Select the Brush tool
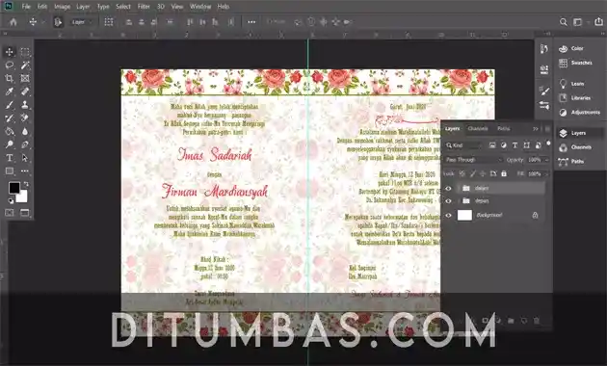Viewport: 607px width, 366px height. (10, 104)
